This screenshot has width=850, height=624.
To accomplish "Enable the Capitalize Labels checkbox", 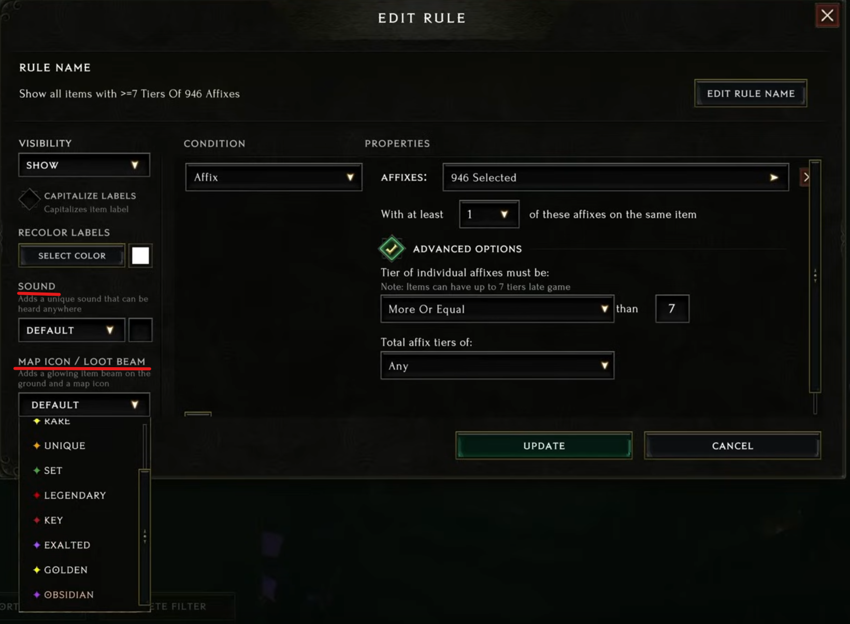I will pos(30,200).
